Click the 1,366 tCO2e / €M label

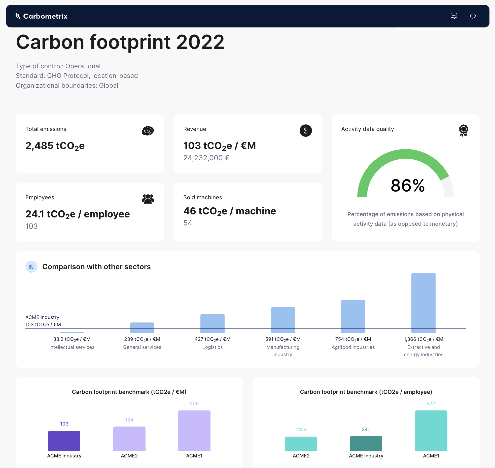tap(423, 339)
